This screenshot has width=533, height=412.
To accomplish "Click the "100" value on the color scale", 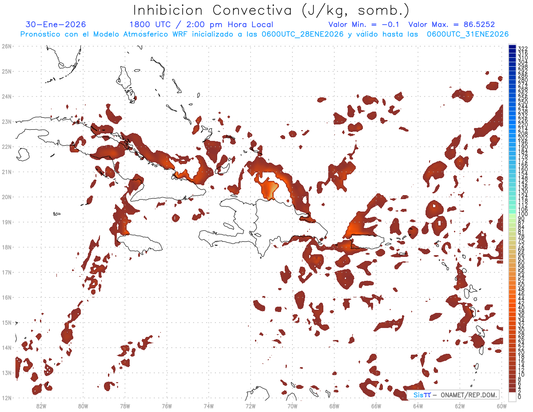I will [x=523, y=214].
